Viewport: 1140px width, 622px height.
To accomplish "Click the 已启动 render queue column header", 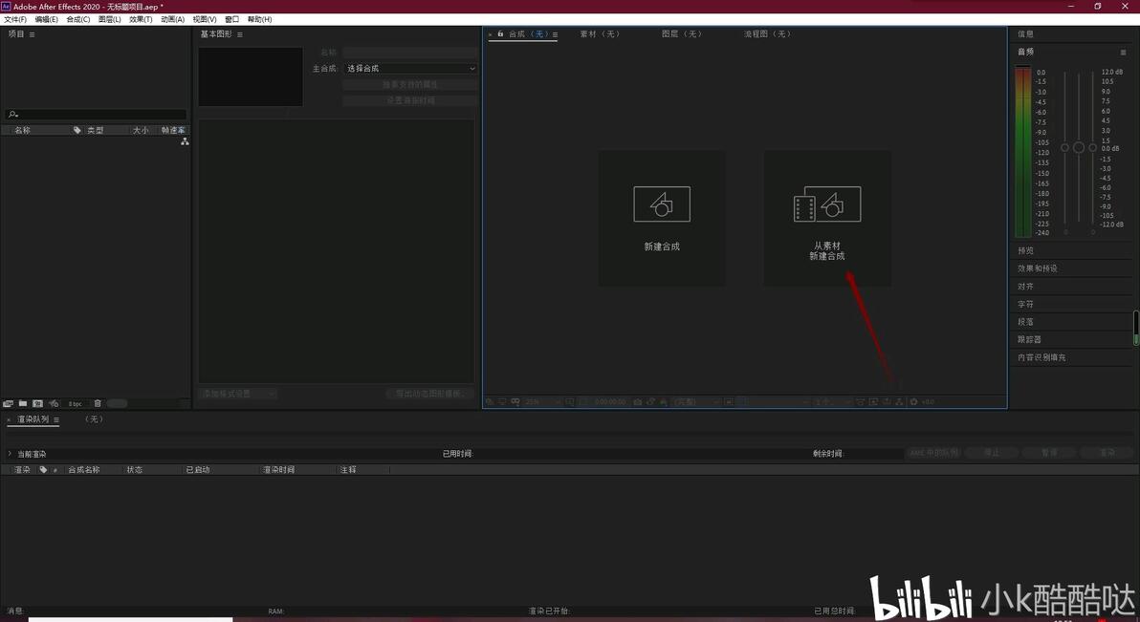I will coord(198,470).
